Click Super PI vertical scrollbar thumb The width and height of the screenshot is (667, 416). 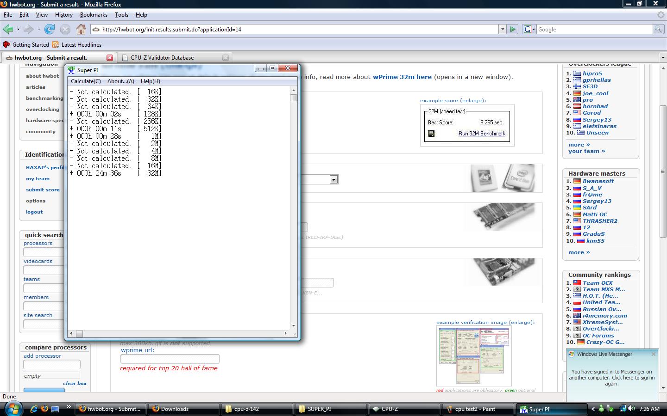(294, 98)
